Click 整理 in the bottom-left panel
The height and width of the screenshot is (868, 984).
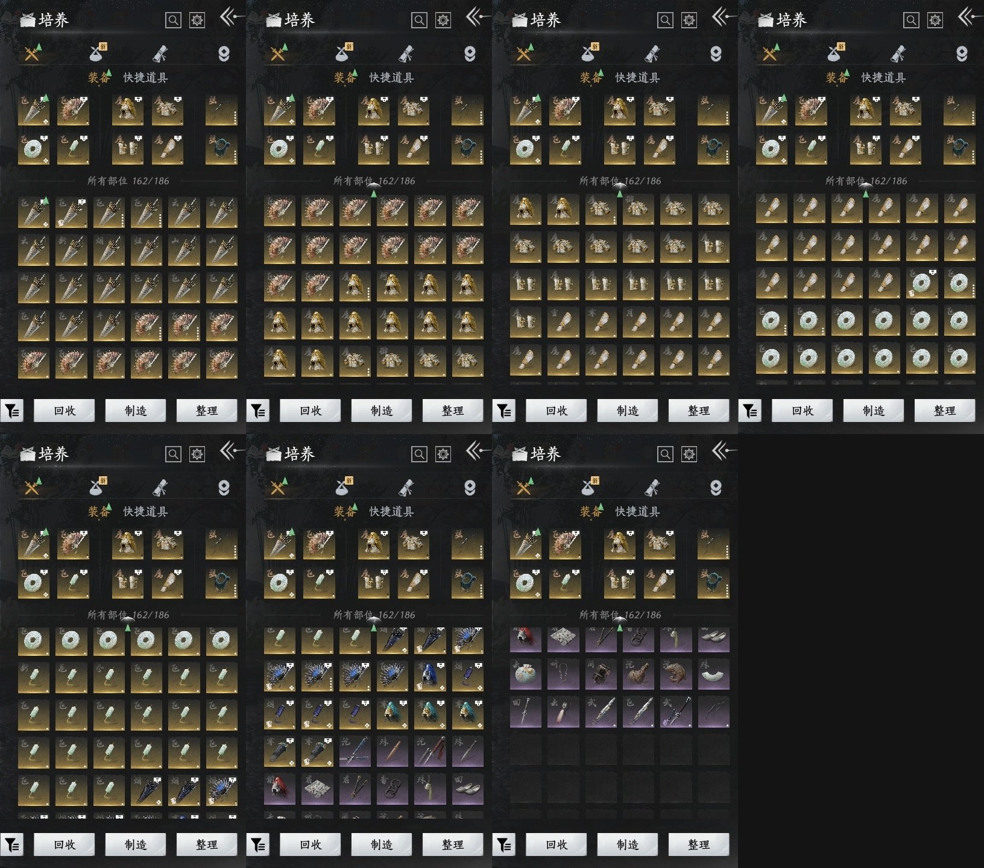coord(207,845)
